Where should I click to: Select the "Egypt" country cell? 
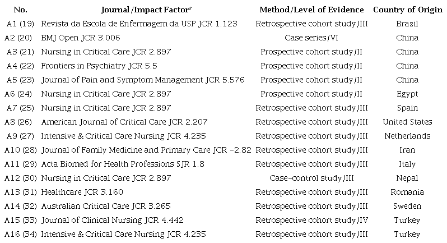[x=407, y=94]
